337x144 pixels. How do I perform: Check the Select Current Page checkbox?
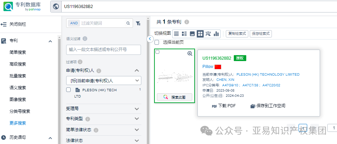(157, 42)
